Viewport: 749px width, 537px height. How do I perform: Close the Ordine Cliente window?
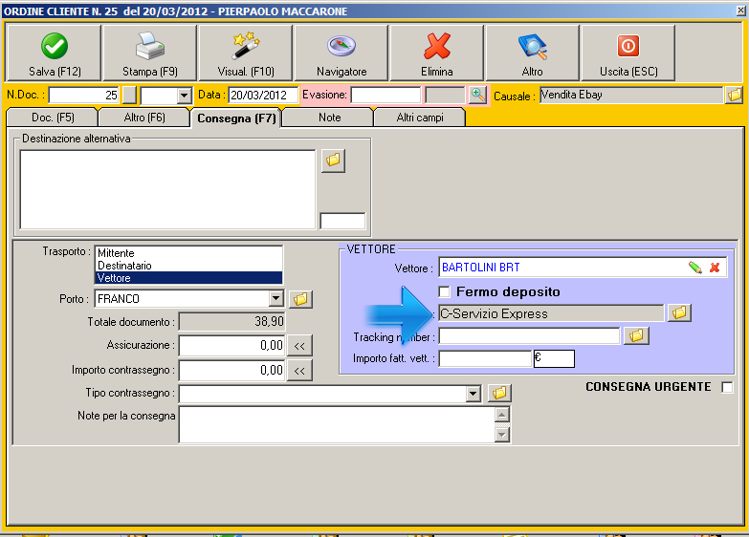pyautogui.click(x=740, y=11)
